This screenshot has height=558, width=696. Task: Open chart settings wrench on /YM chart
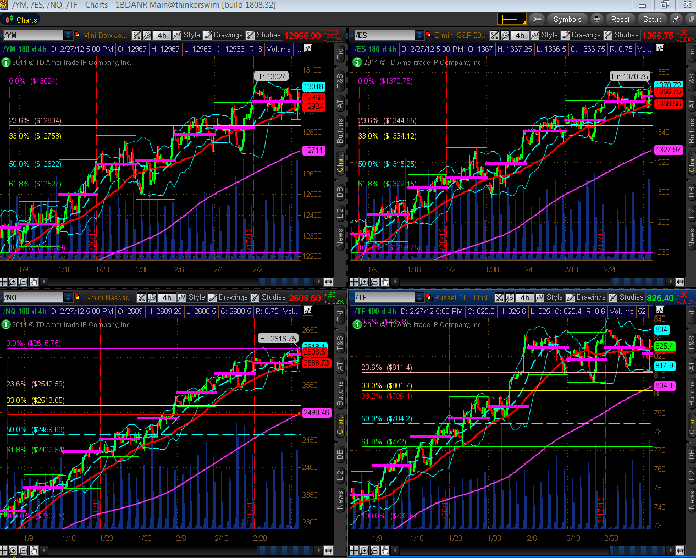tap(147, 35)
